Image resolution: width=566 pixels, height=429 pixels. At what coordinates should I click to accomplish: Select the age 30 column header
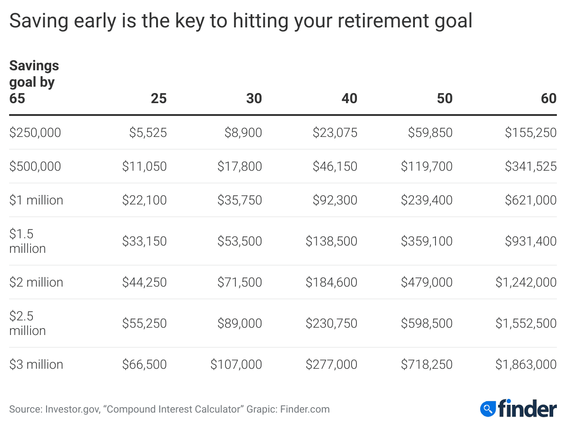(x=254, y=98)
